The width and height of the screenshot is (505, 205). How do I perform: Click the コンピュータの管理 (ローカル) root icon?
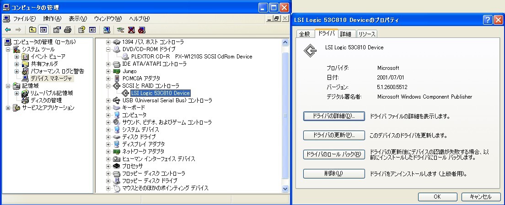click(8, 42)
